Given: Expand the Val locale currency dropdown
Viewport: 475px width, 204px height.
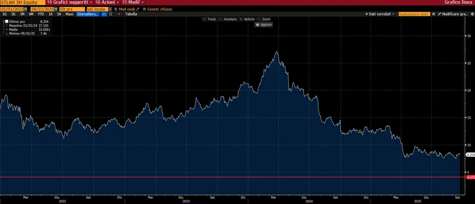Looking at the screenshot, I should pyautogui.click(x=110, y=9).
